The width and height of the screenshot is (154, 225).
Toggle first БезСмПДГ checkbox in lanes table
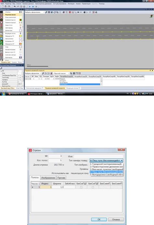tap(81, 187)
